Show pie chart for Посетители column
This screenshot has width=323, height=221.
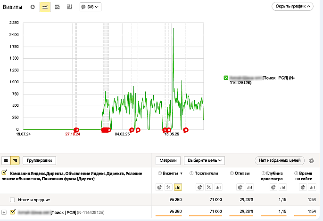tap(199, 187)
